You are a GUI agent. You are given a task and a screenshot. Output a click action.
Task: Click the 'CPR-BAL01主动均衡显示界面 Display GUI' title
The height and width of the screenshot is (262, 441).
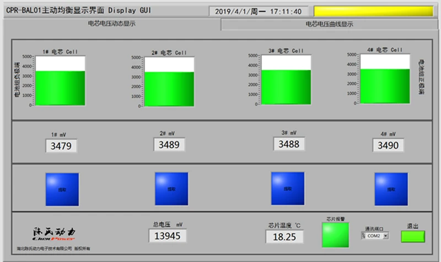[x=79, y=10]
